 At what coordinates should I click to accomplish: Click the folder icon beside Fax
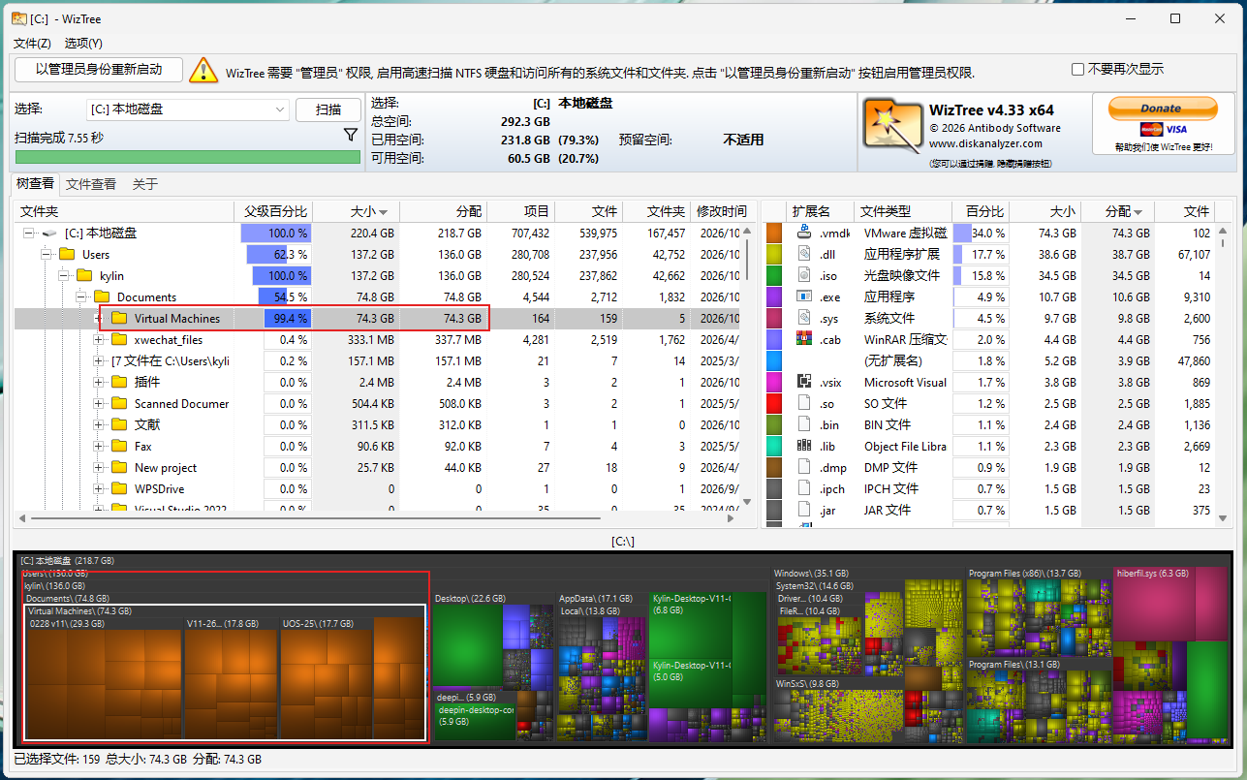(119, 446)
